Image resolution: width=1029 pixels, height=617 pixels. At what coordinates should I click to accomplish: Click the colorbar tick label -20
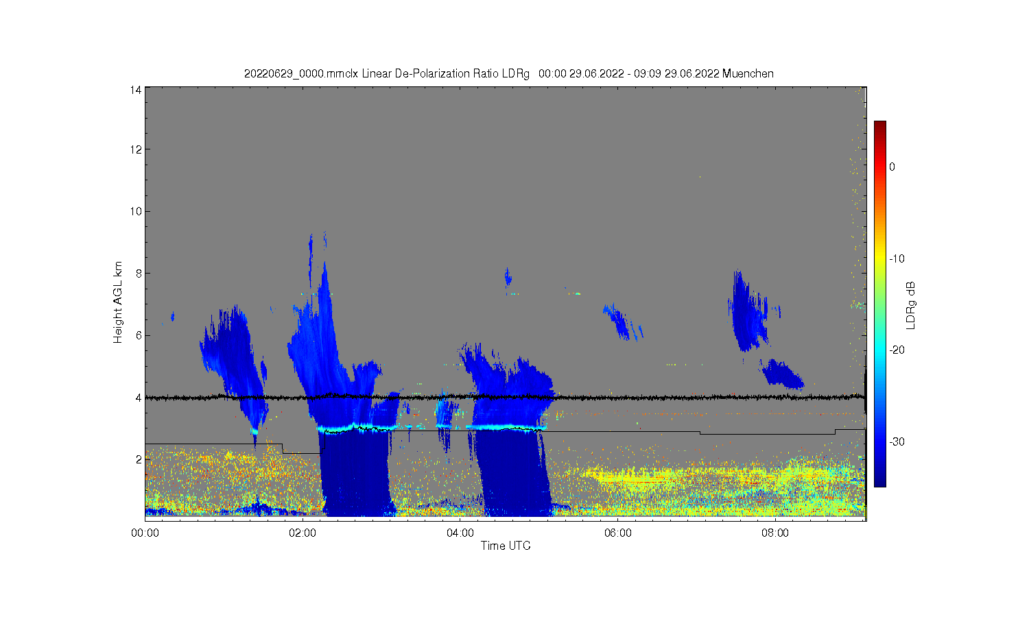(x=897, y=350)
